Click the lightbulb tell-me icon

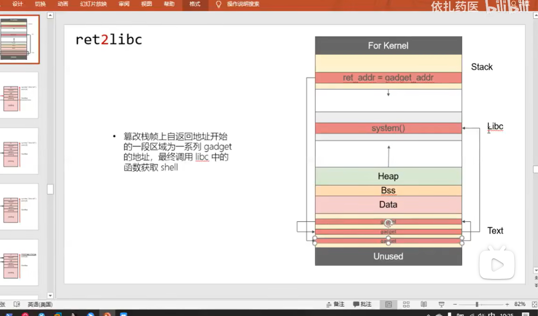[x=219, y=4]
